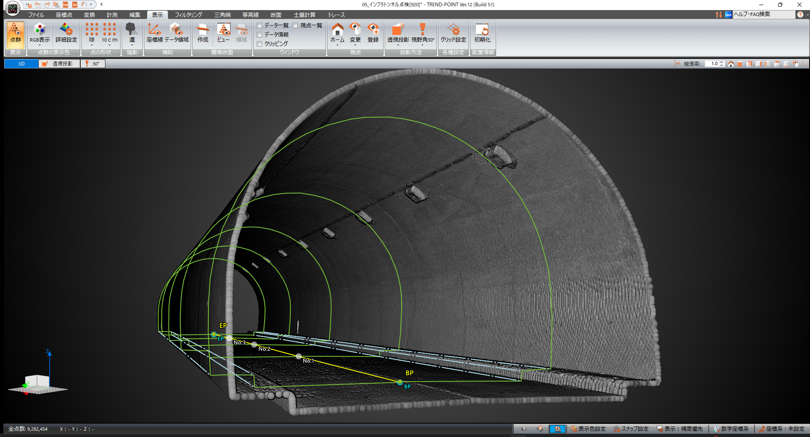This screenshot has width=810, height=437.
Task: Click the 登録 register viewpoint icon
Action: [x=373, y=34]
